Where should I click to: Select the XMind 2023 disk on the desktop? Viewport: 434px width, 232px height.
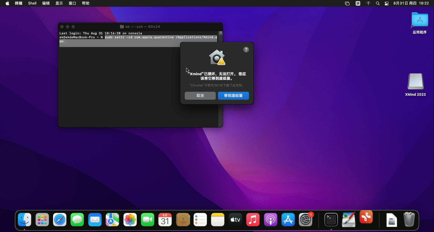click(x=415, y=84)
